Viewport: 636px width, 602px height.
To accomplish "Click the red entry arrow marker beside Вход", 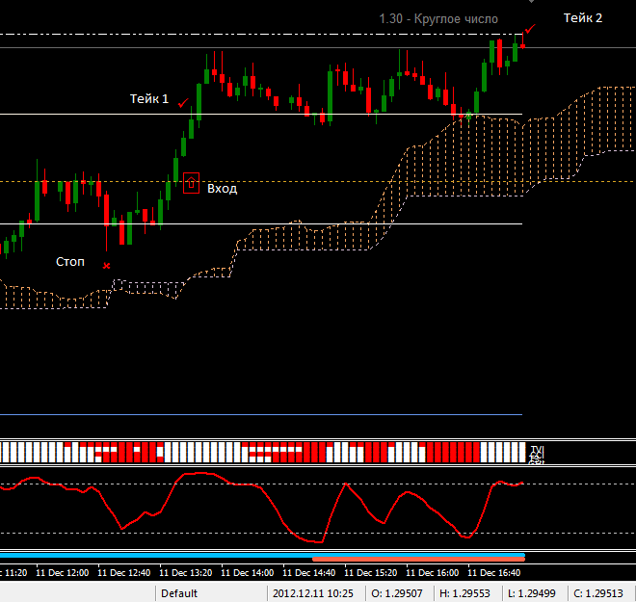I will click(x=191, y=183).
